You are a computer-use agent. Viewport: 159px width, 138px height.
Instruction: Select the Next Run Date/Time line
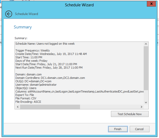coord(49,68)
